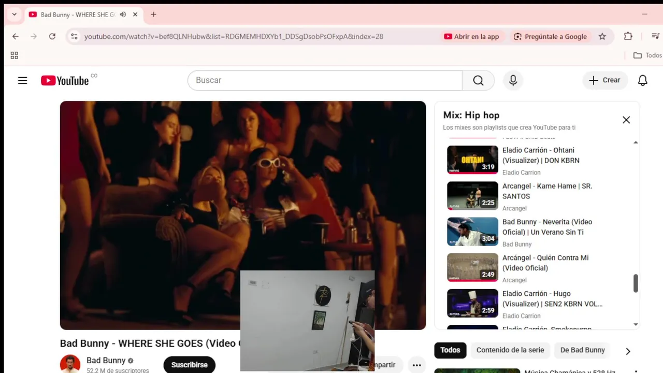663x373 pixels.
Task: Reload the current page
Action: pos(52,36)
